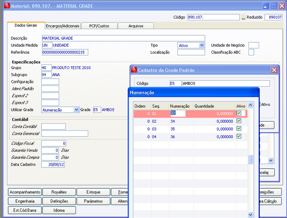Minimize the Material window
The image size is (287, 218).
tap(265, 6)
